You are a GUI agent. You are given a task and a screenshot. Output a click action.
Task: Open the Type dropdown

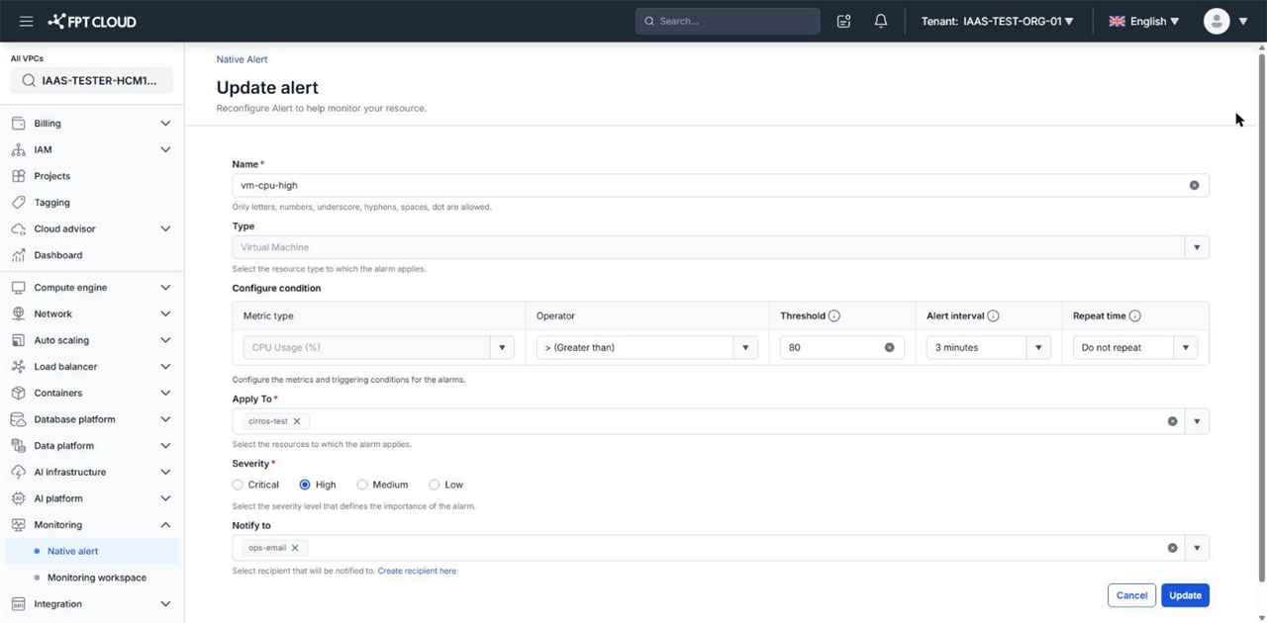1197,247
